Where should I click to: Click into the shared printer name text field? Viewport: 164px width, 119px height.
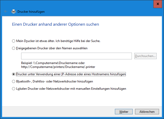click(76, 56)
